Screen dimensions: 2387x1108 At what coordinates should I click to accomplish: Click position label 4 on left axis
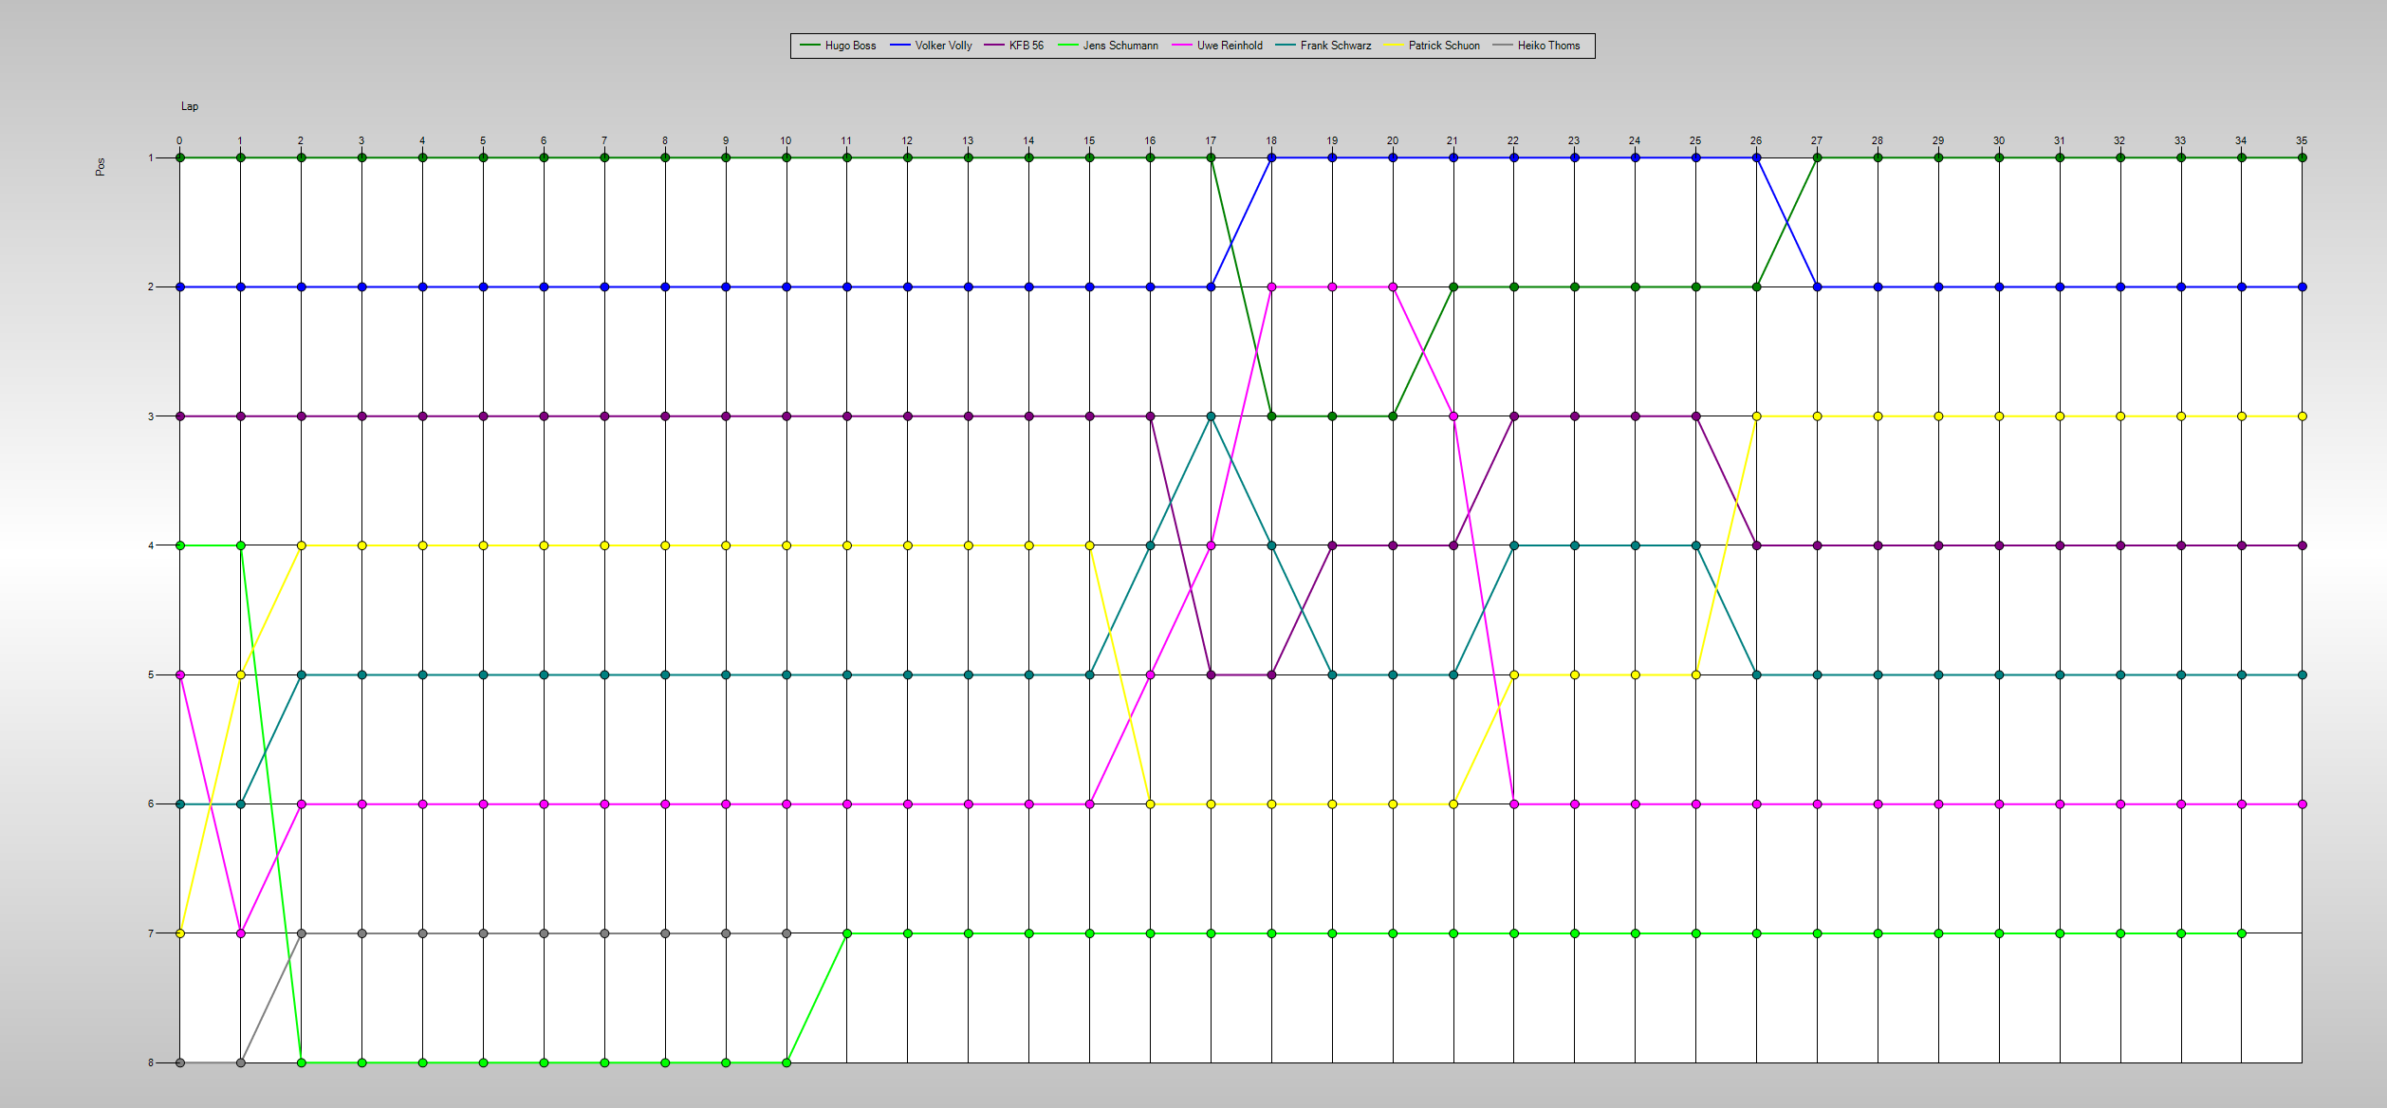tap(150, 545)
